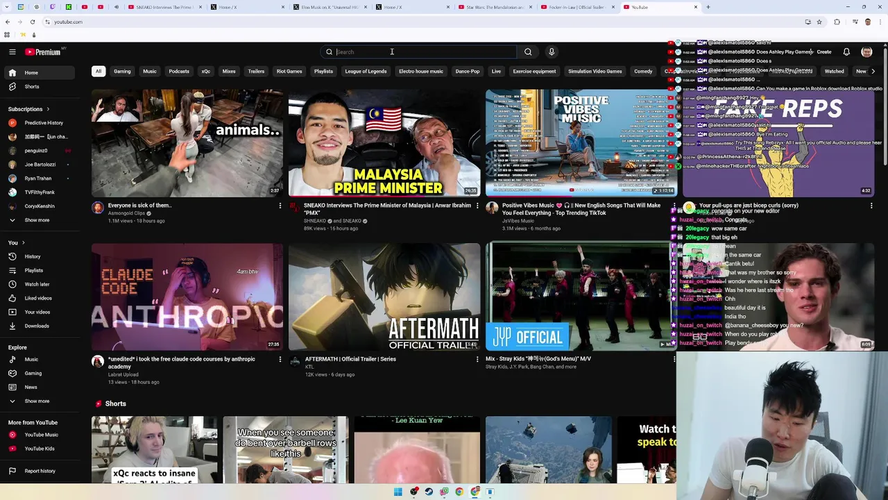The width and height of the screenshot is (888, 500).
Task: Click the search input field
Action: coord(425,52)
